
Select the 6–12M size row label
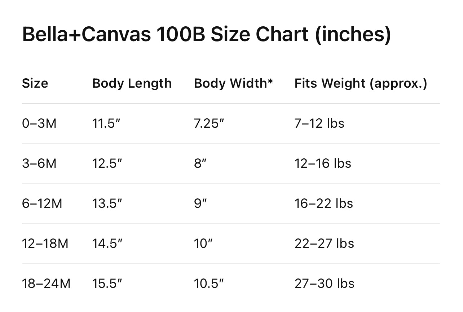[42, 204]
